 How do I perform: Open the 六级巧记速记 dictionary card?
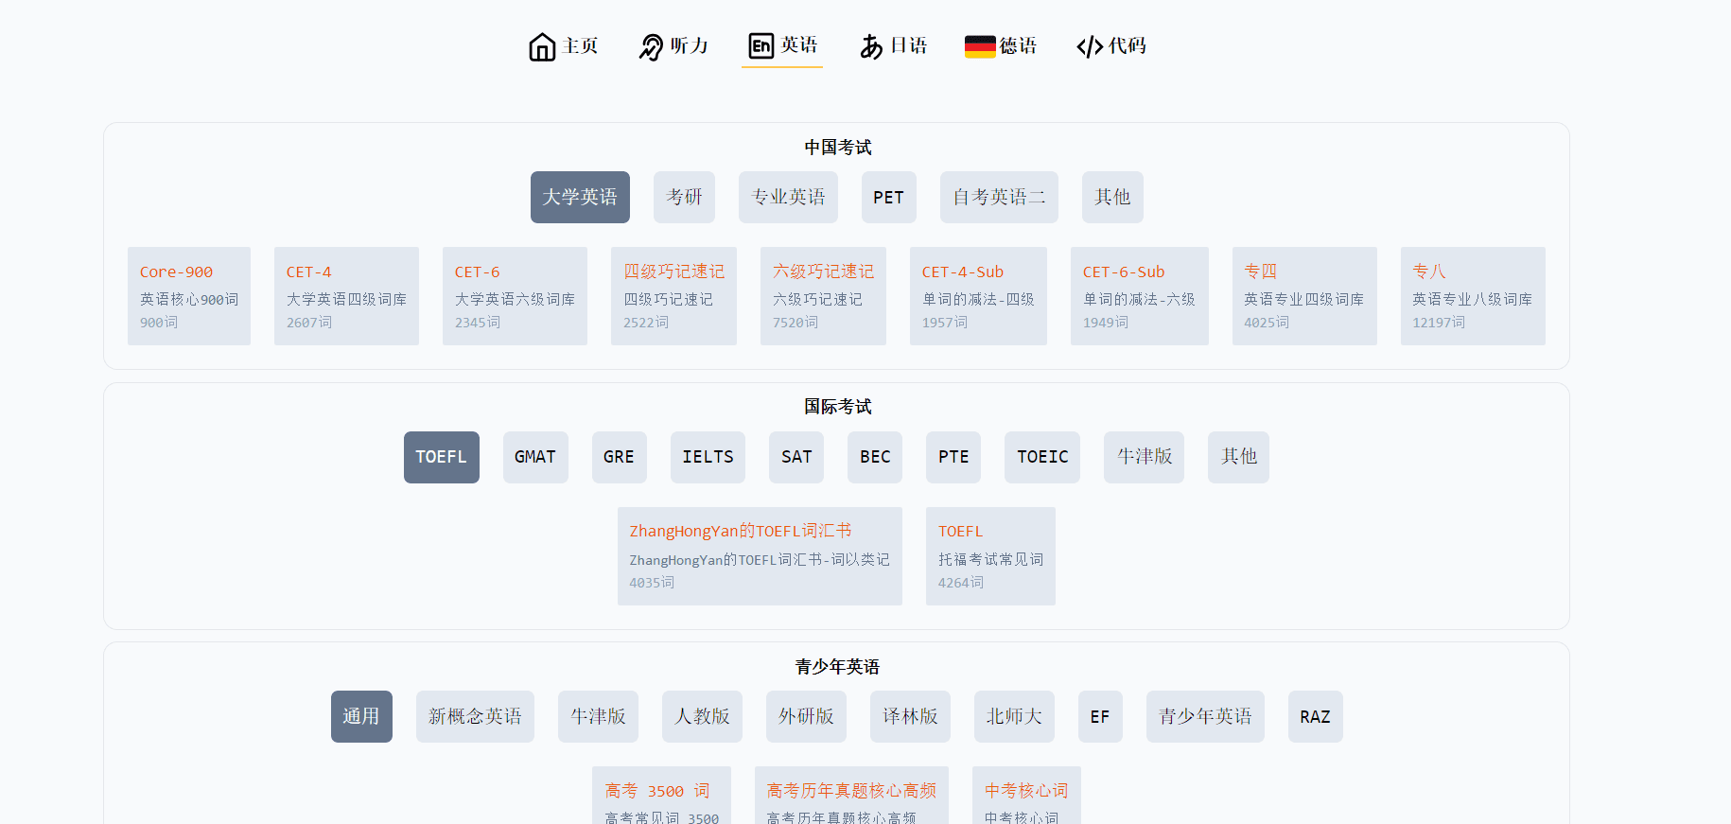(x=823, y=296)
